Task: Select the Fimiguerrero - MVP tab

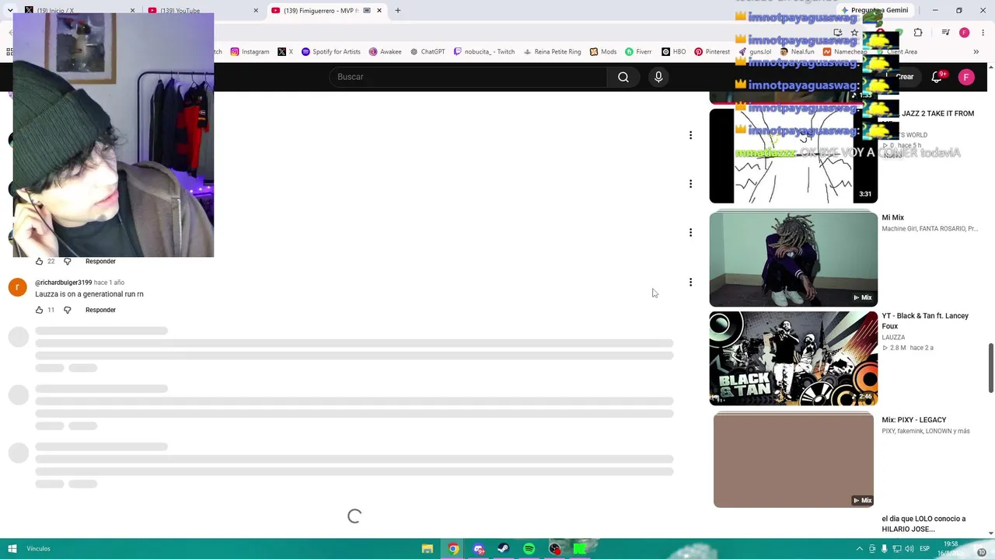Action: point(326,10)
